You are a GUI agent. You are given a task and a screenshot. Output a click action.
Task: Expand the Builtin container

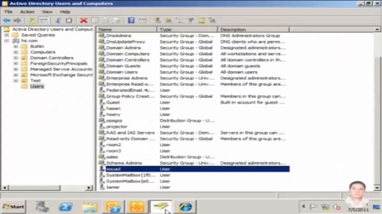click(x=16, y=46)
